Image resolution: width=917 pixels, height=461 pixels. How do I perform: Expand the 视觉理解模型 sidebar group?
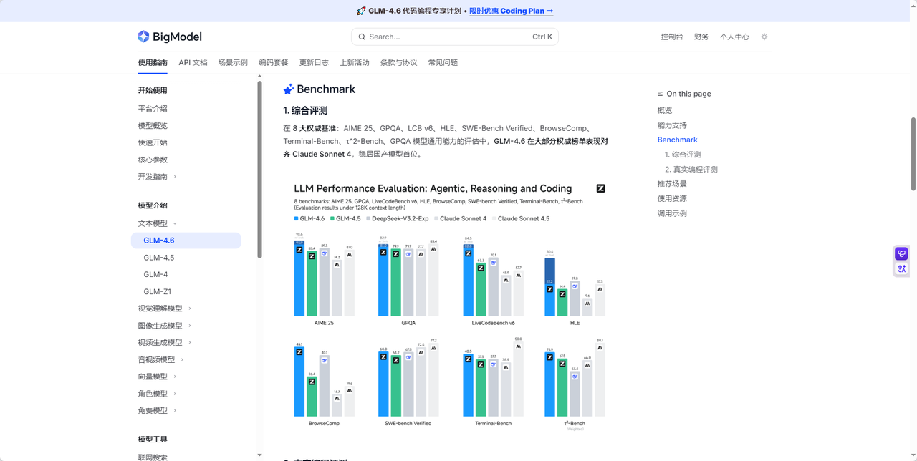click(190, 309)
